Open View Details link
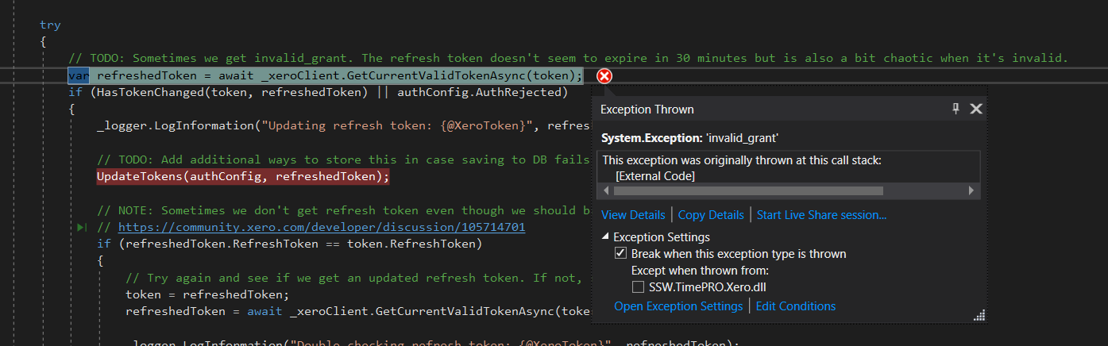 coord(633,215)
